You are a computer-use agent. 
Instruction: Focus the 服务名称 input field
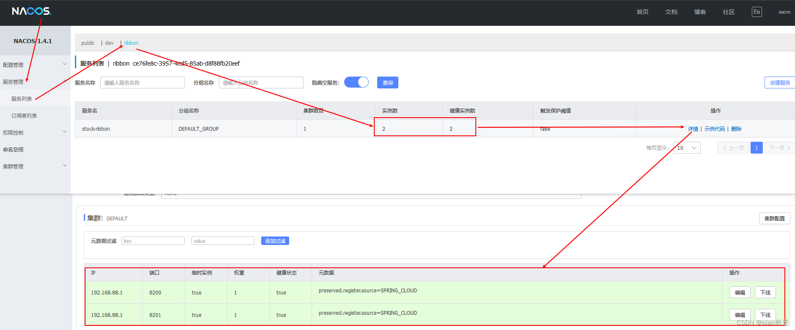click(143, 82)
